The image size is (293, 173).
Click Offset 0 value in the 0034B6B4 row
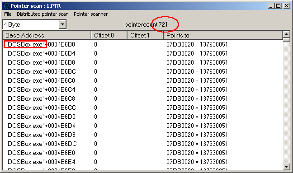click(x=95, y=54)
